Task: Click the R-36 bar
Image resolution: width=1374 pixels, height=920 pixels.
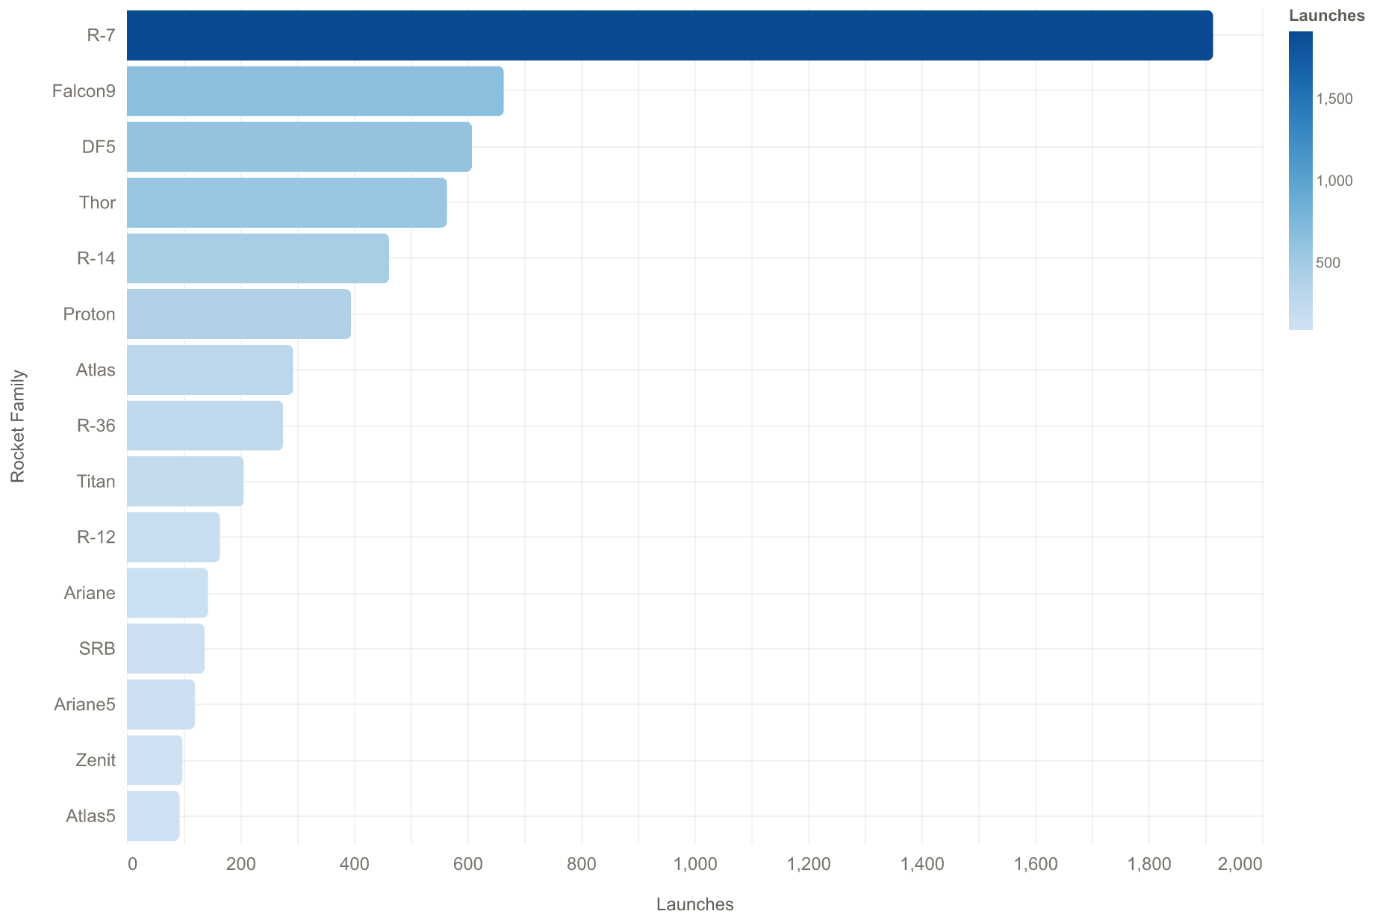Action: coord(205,426)
